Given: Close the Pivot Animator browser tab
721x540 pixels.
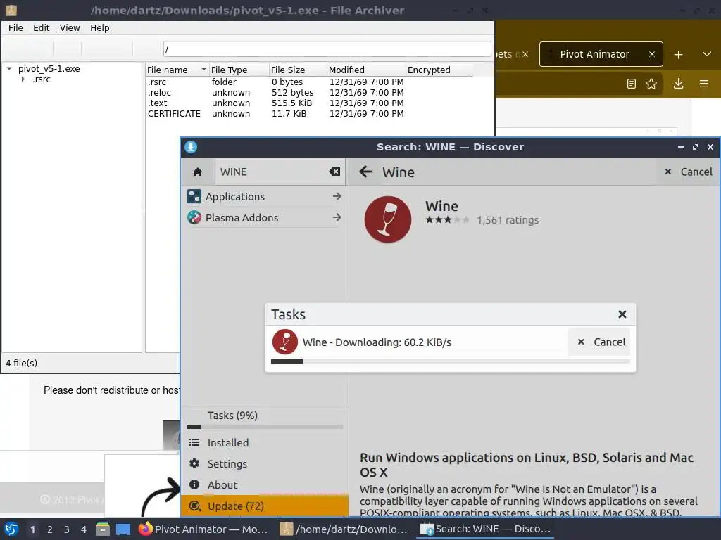Looking at the screenshot, I should click(651, 54).
